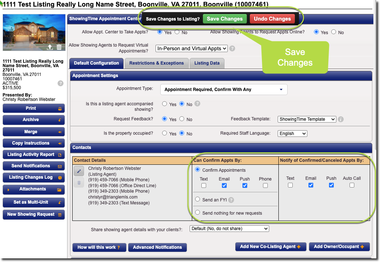Click the trash icon on listing photo
380x262 pixels.
click(x=59, y=47)
